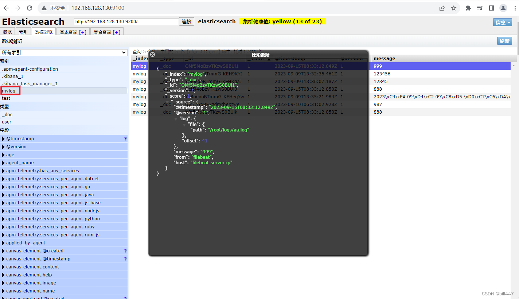Select the .kibana_task_manager_1 index

coord(64,83)
